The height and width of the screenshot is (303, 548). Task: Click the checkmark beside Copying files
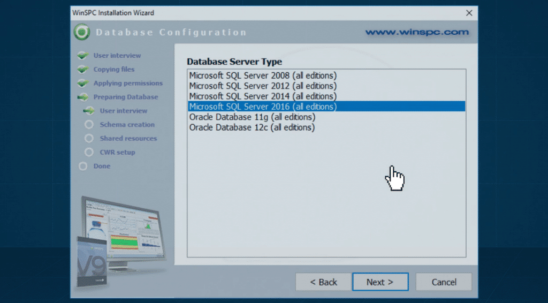82,70
